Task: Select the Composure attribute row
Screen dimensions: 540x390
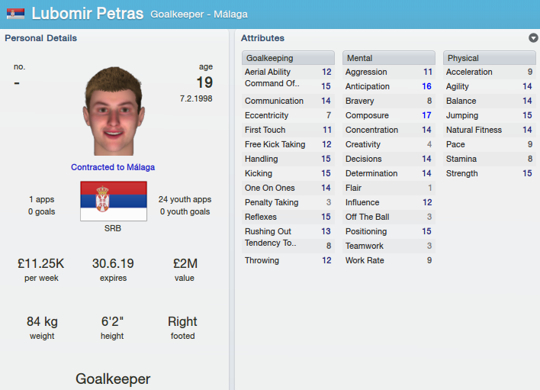Action: 389,115
